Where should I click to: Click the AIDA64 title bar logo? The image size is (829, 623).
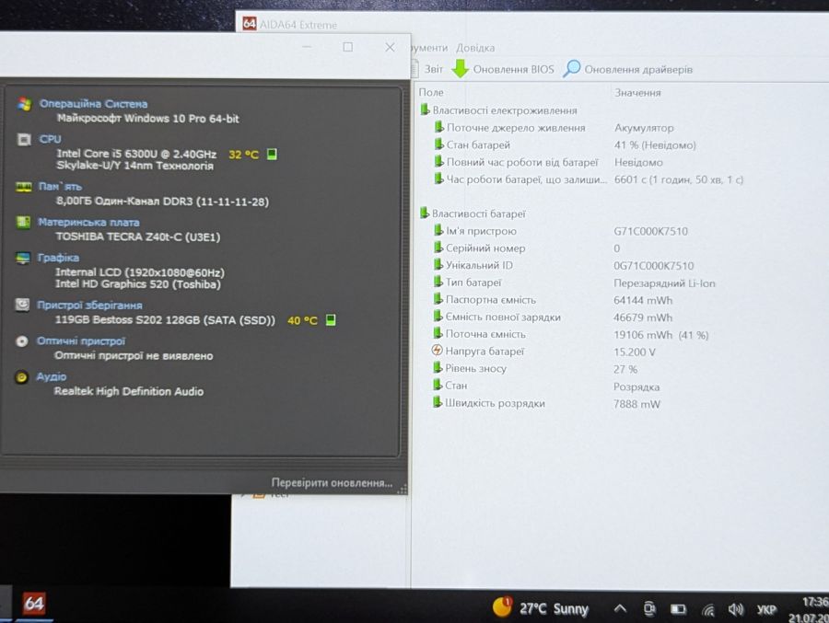click(250, 23)
